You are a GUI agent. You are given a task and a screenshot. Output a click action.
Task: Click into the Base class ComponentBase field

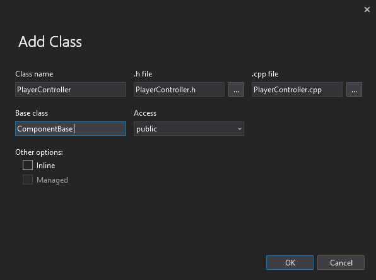(x=71, y=129)
